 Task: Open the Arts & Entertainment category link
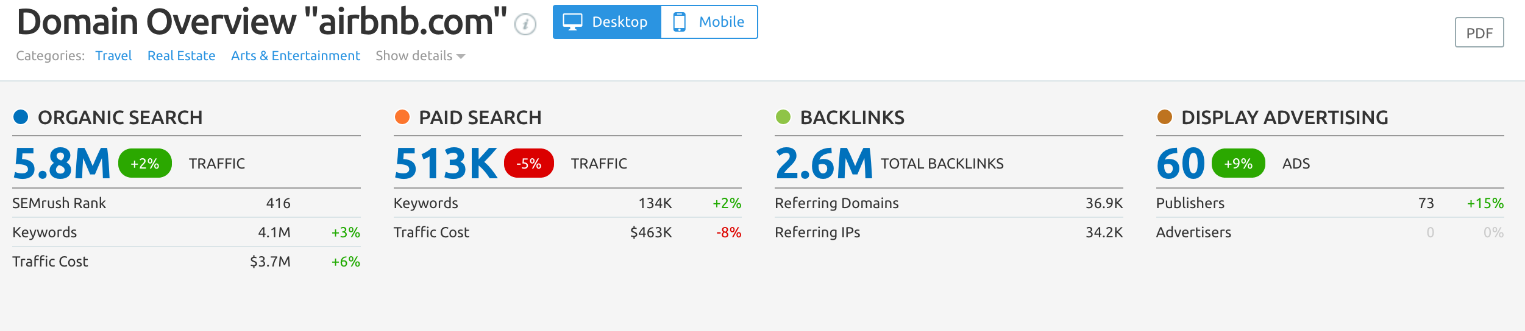(296, 56)
